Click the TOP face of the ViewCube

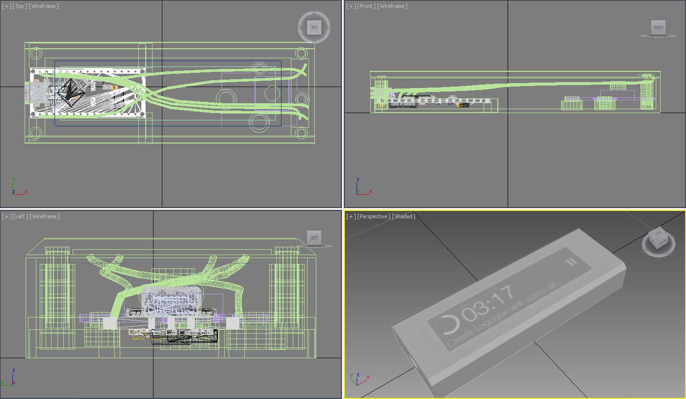tap(314, 27)
